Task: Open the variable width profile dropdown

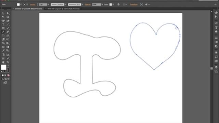Action: 65,4
